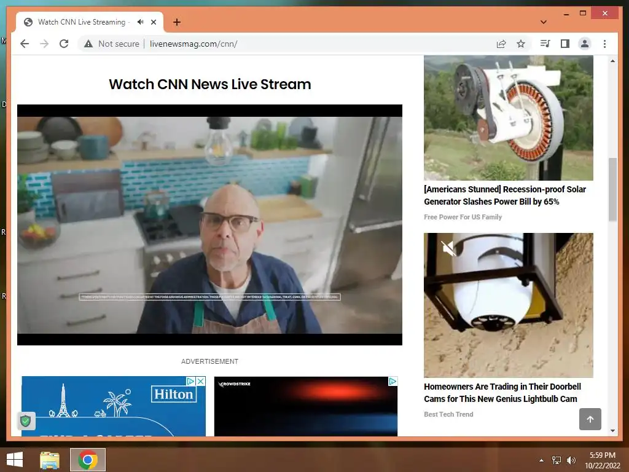This screenshot has width=629, height=472.
Task: Mute the tab via its speaker icon
Action: (x=140, y=22)
